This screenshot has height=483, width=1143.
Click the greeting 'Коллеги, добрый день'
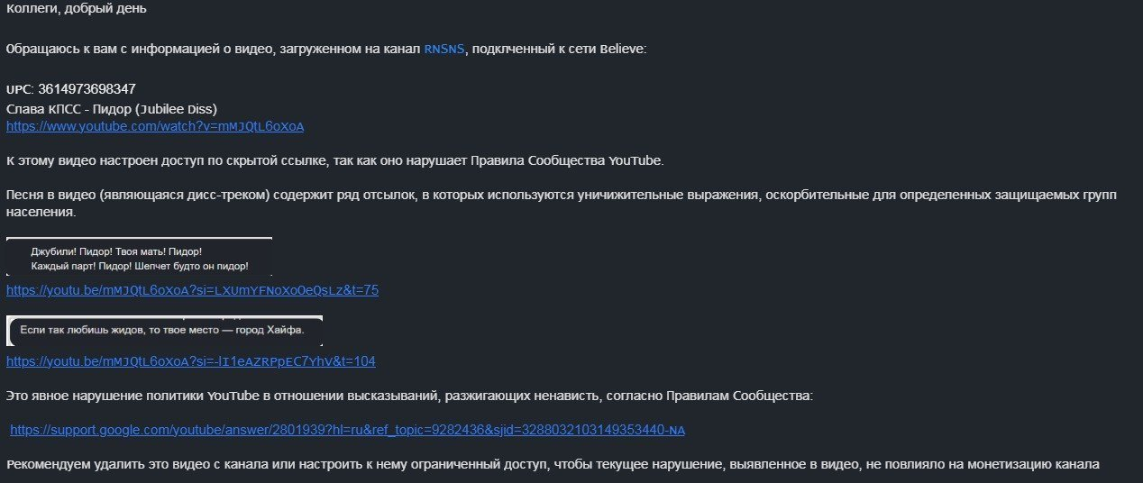tap(77, 9)
